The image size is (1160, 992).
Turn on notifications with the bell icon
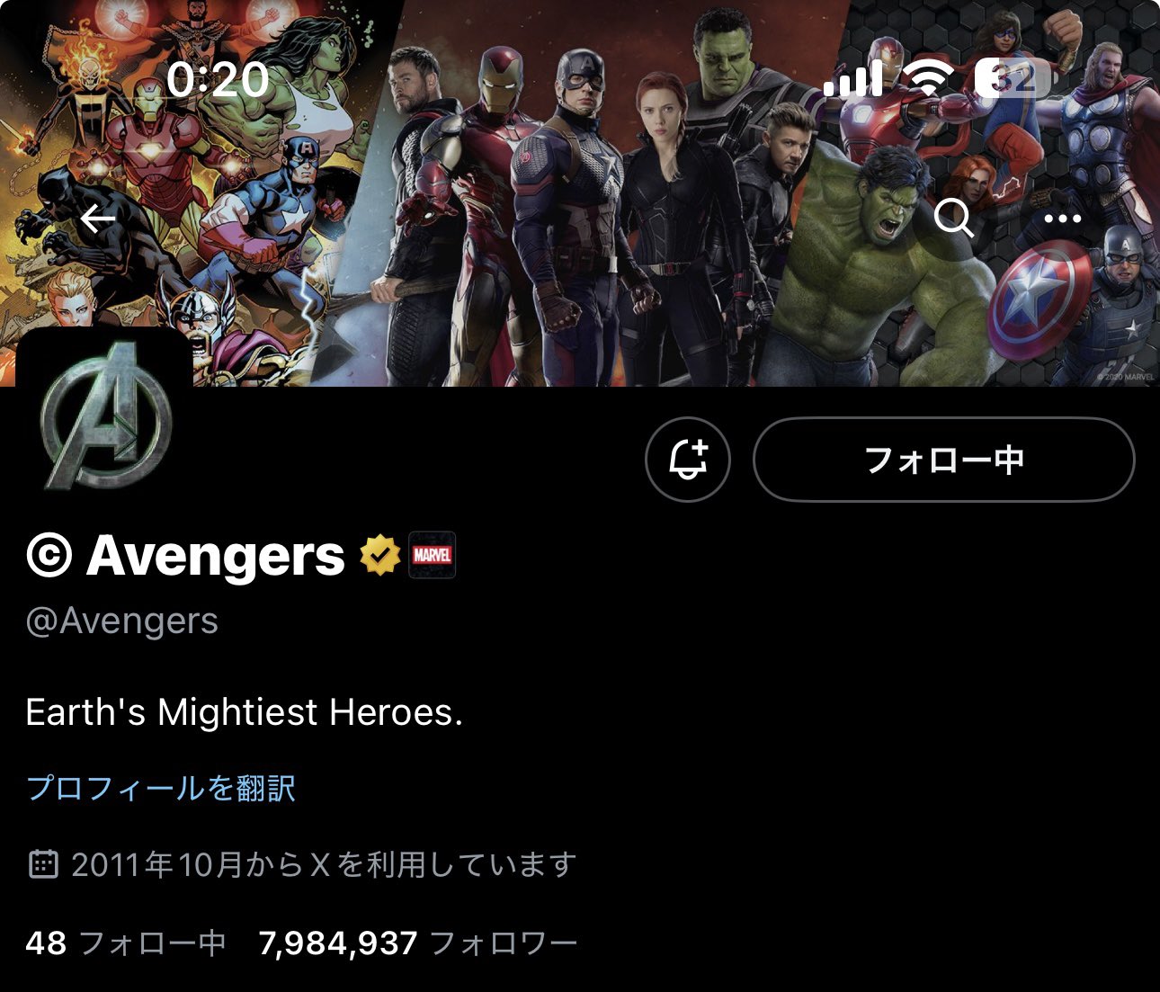pos(688,460)
